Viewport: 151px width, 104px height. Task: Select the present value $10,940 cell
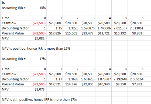(103, 84)
